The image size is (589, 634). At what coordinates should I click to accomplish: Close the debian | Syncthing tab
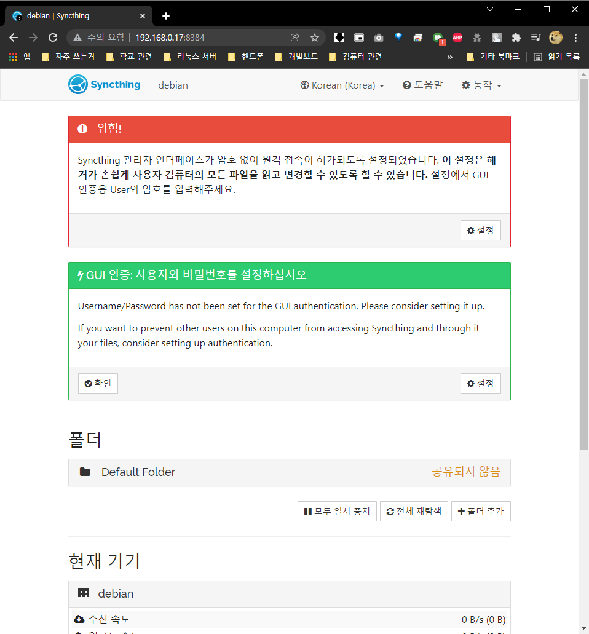[x=142, y=16]
